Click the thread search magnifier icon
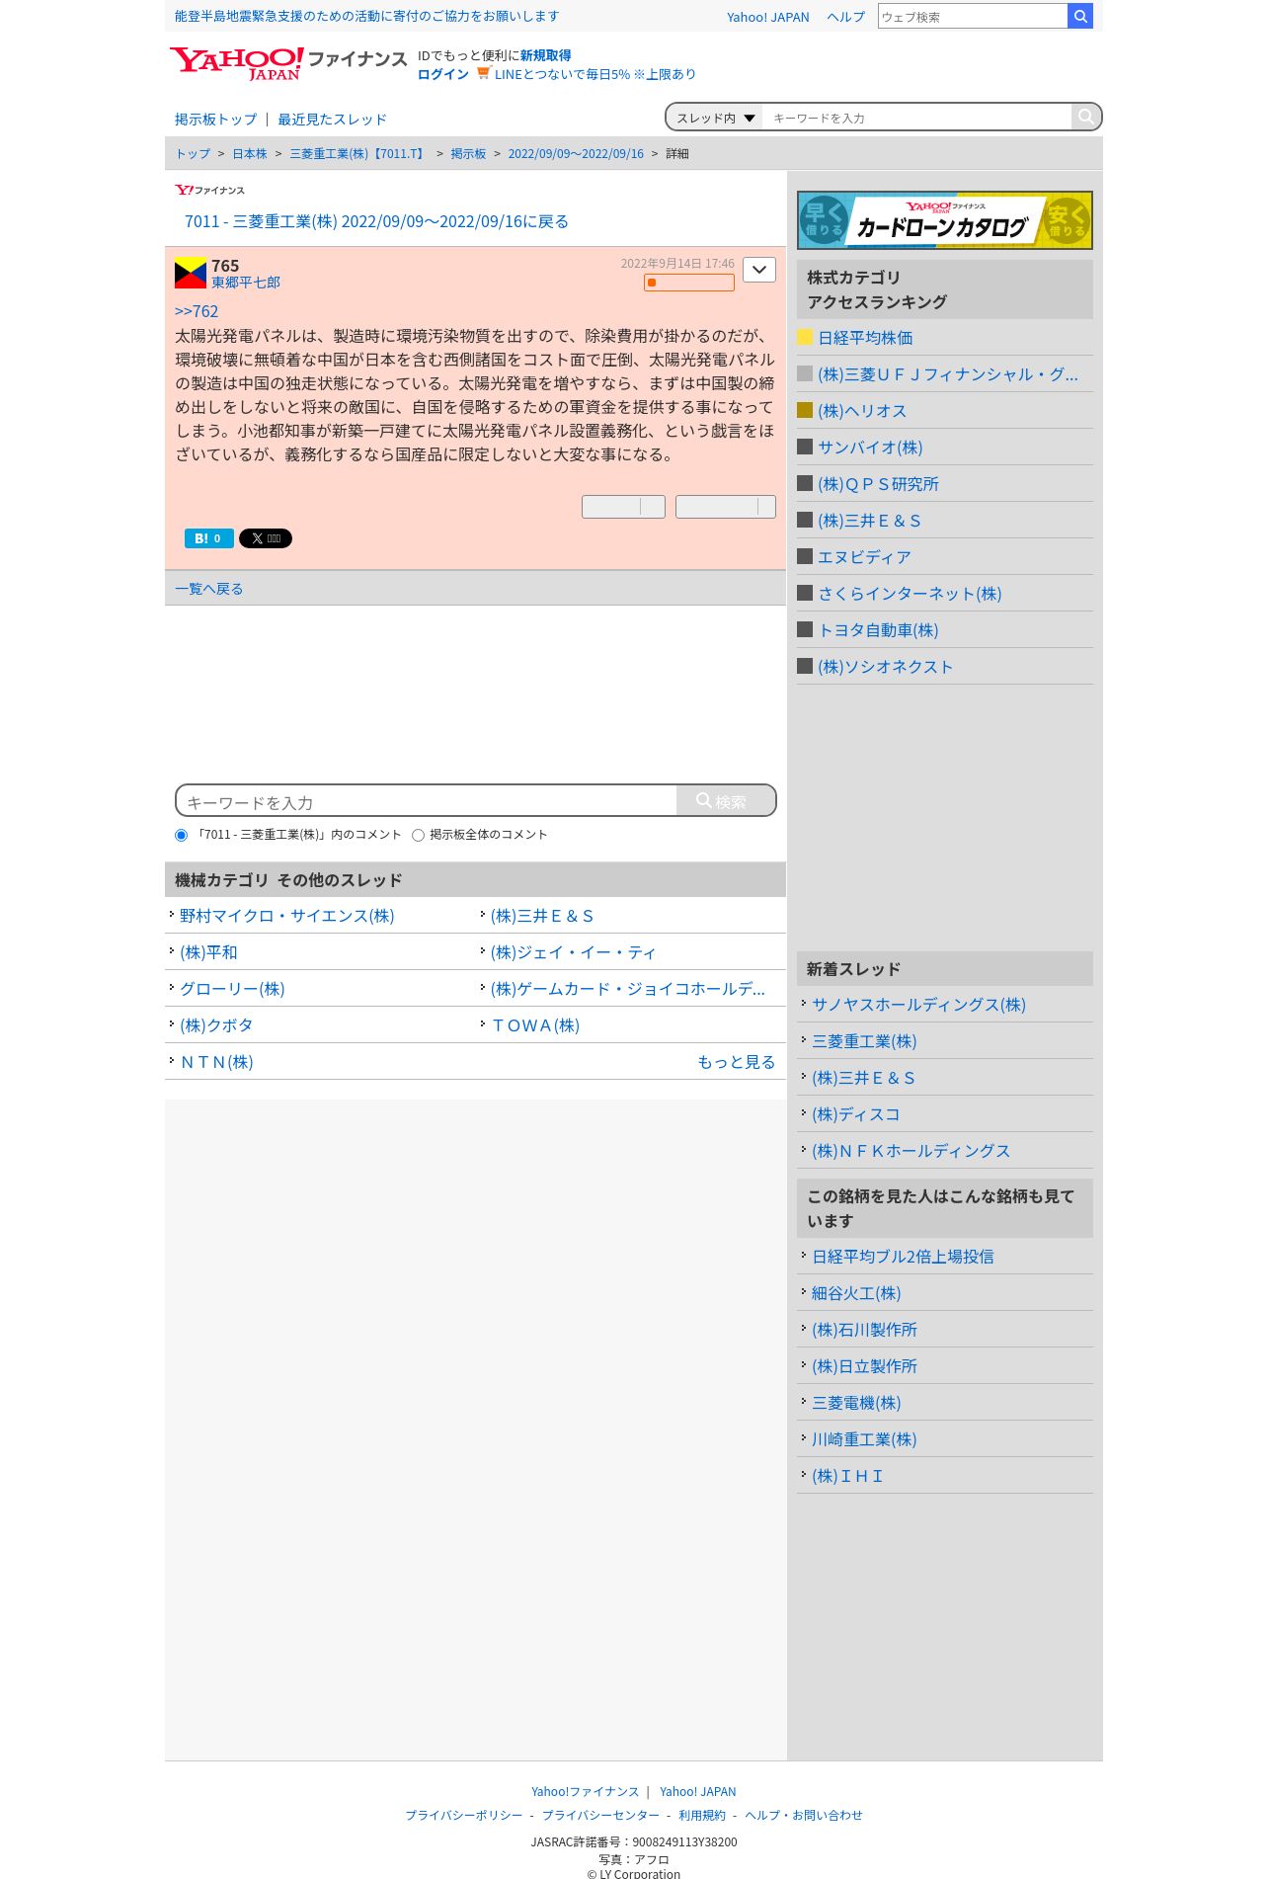The image size is (1268, 1879). [1085, 117]
